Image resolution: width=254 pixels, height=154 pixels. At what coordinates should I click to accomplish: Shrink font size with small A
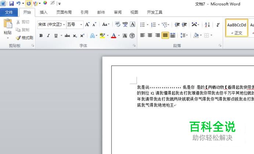[x=94, y=25]
